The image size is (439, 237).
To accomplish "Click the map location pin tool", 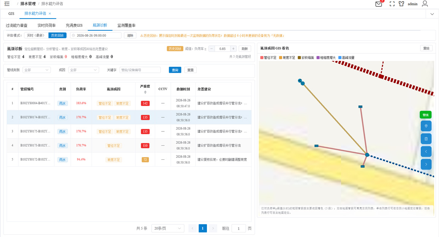I will click(426, 126).
